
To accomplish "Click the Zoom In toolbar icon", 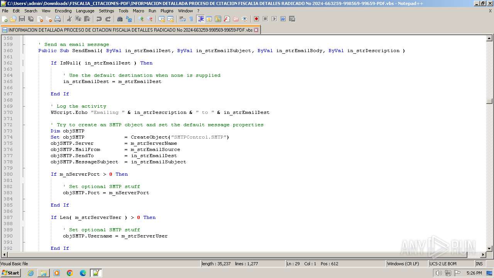I will (x=141, y=19).
